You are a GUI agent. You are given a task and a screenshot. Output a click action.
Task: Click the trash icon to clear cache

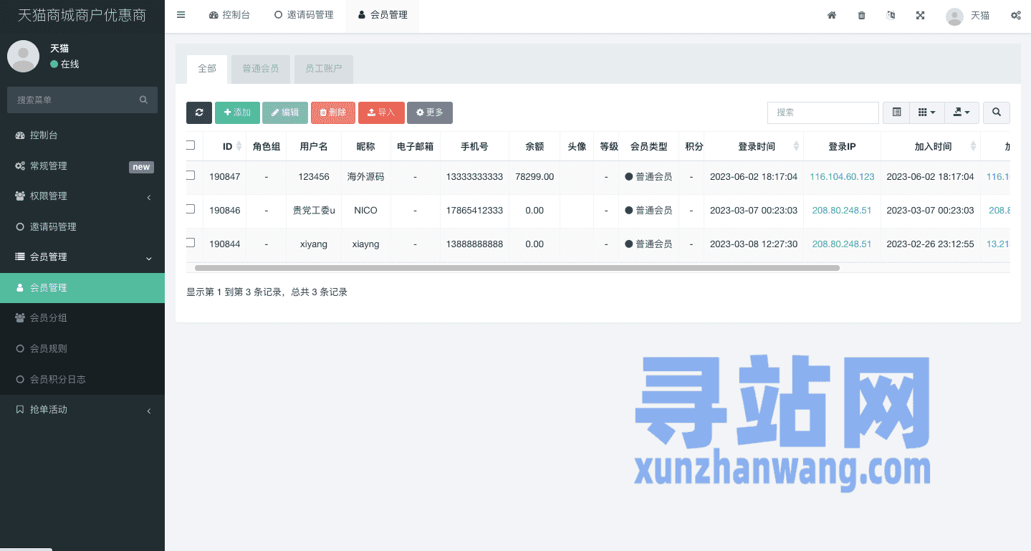coord(861,15)
